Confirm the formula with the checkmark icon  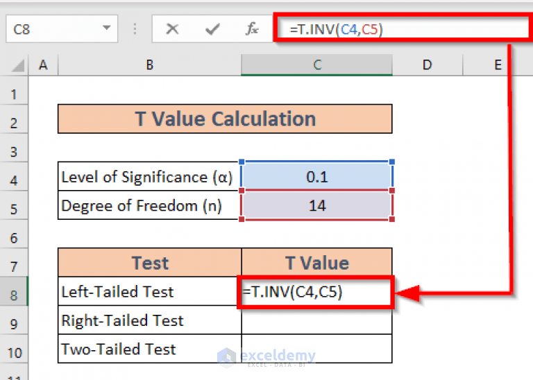click(x=213, y=29)
